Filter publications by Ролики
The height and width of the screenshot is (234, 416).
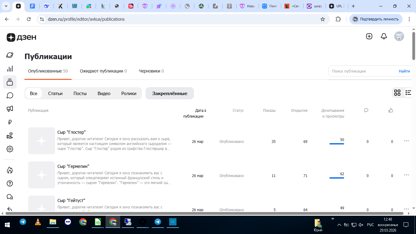(x=129, y=93)
